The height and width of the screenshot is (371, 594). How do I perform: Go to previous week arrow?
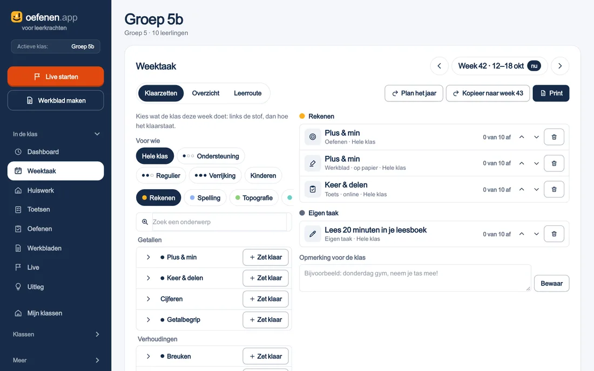[440, 66]
